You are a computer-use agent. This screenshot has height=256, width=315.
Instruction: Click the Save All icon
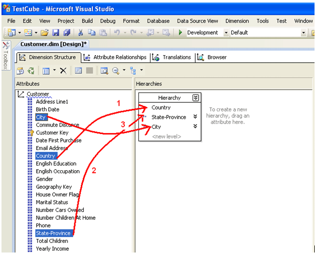click(x=67, y=33)
